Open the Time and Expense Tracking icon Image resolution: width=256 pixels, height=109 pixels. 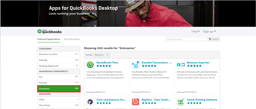[90, 102]
